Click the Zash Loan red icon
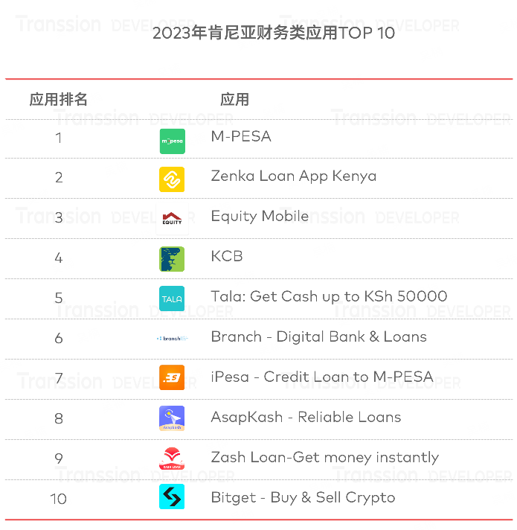 tap(172, 458)
